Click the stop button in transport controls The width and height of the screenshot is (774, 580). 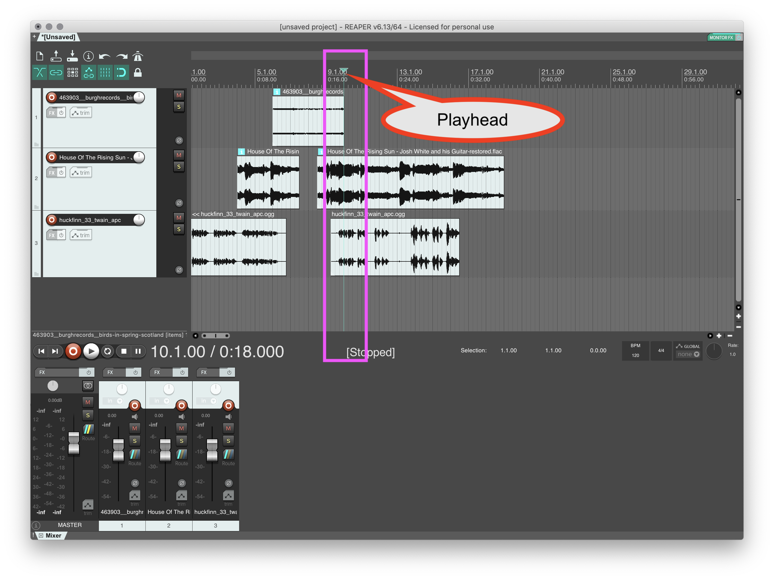(123, 351)
